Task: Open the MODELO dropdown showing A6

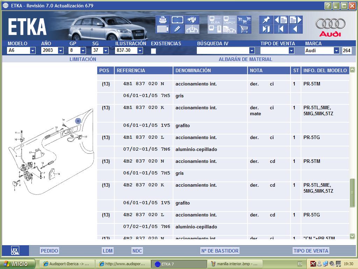Action: [x=33, y=50]
